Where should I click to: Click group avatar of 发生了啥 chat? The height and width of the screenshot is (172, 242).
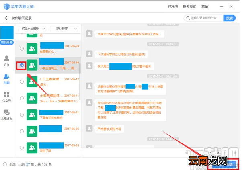coord(32,147)
